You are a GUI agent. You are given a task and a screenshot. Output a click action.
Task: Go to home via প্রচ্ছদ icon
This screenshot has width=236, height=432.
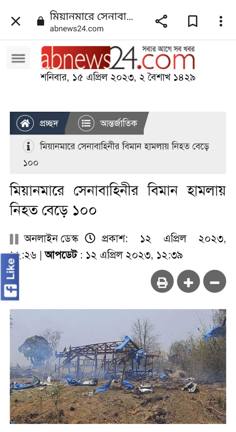pos(25,123)
